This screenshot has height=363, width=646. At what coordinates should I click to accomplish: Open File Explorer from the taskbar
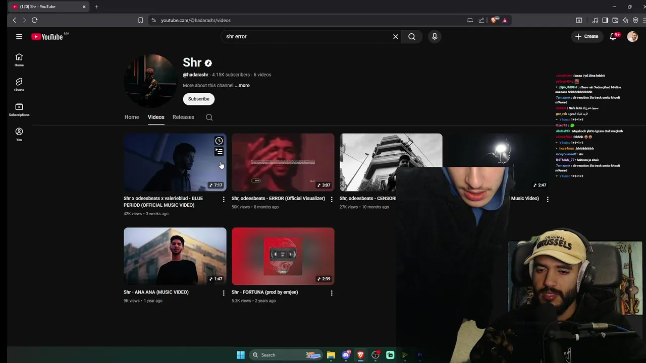coord(331,355)
